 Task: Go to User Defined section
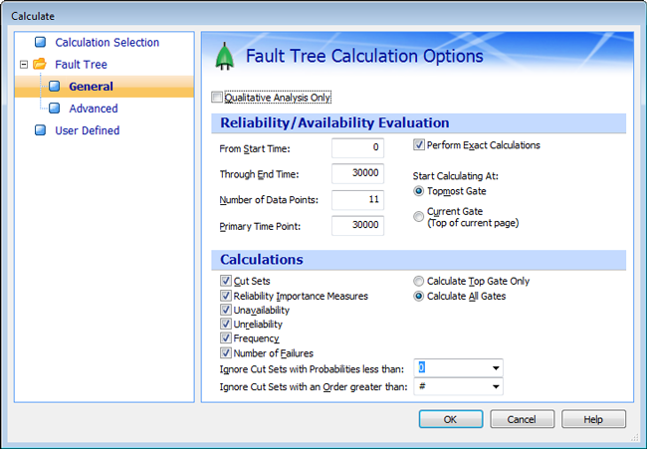coord(87,130)
